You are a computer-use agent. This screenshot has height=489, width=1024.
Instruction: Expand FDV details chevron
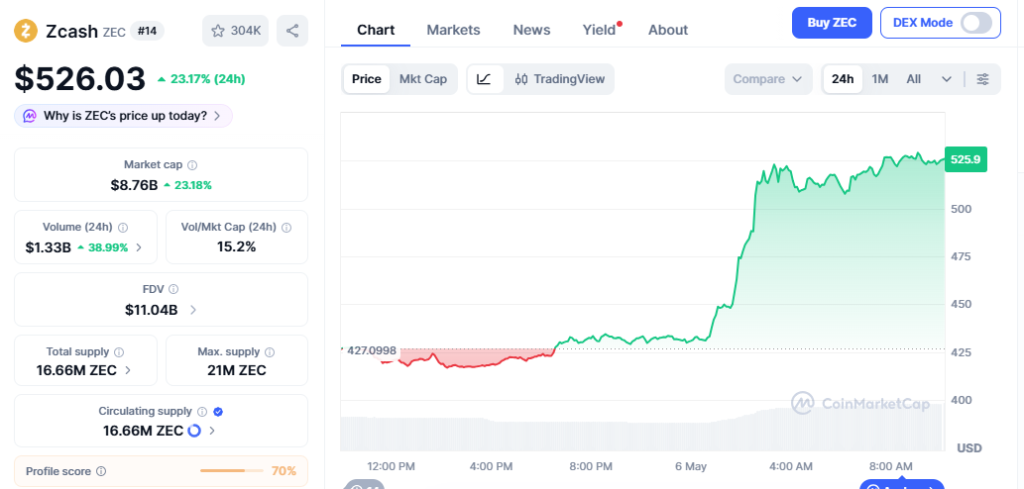click(192, 310)
